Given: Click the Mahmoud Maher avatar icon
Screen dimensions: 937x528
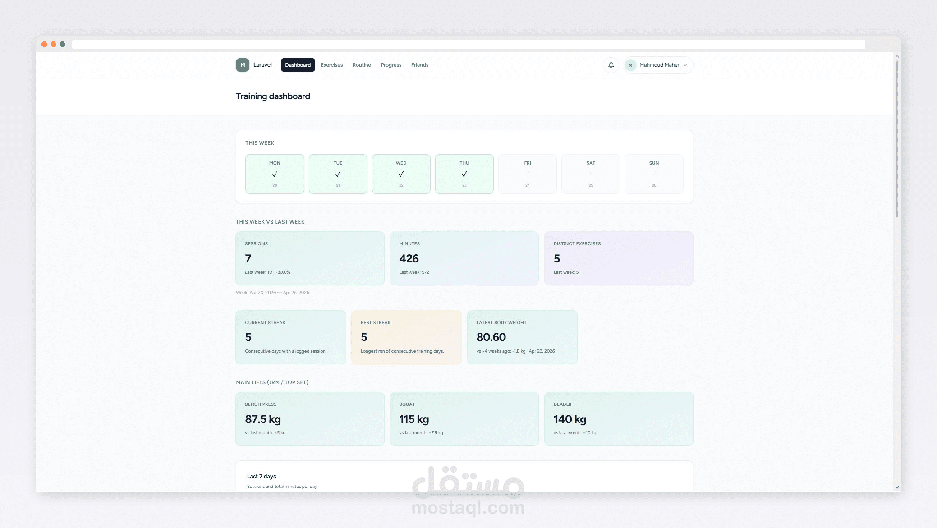Looking at the screenshot, I should (x=630, y=65).
